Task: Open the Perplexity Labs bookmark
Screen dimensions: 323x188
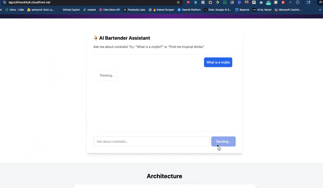Action: 134,10
